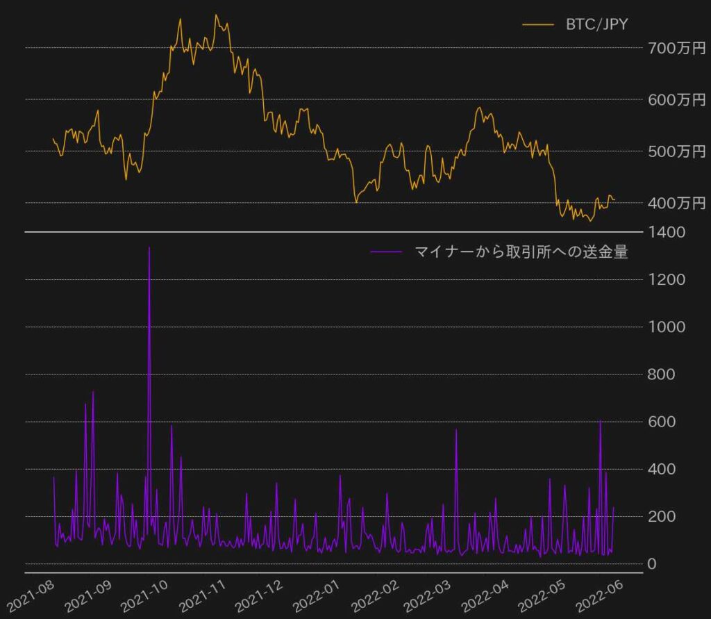Click the 400万円 axis label
Viewport: 711px width, 619px height.
(x=676, y=203)
